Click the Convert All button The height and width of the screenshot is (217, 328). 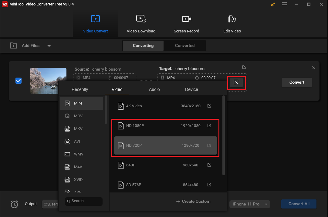tap(299, 204)
